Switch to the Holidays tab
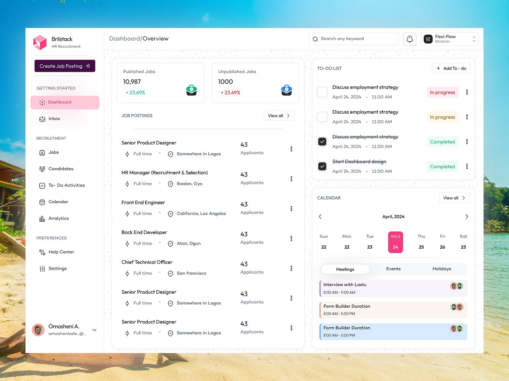509x381 pixels. [442, 269]
